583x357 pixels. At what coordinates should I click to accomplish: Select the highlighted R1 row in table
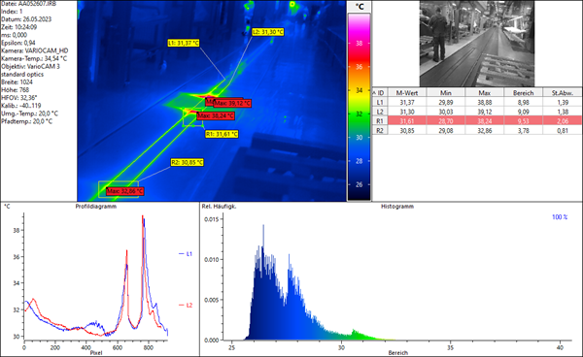(477, 121)
